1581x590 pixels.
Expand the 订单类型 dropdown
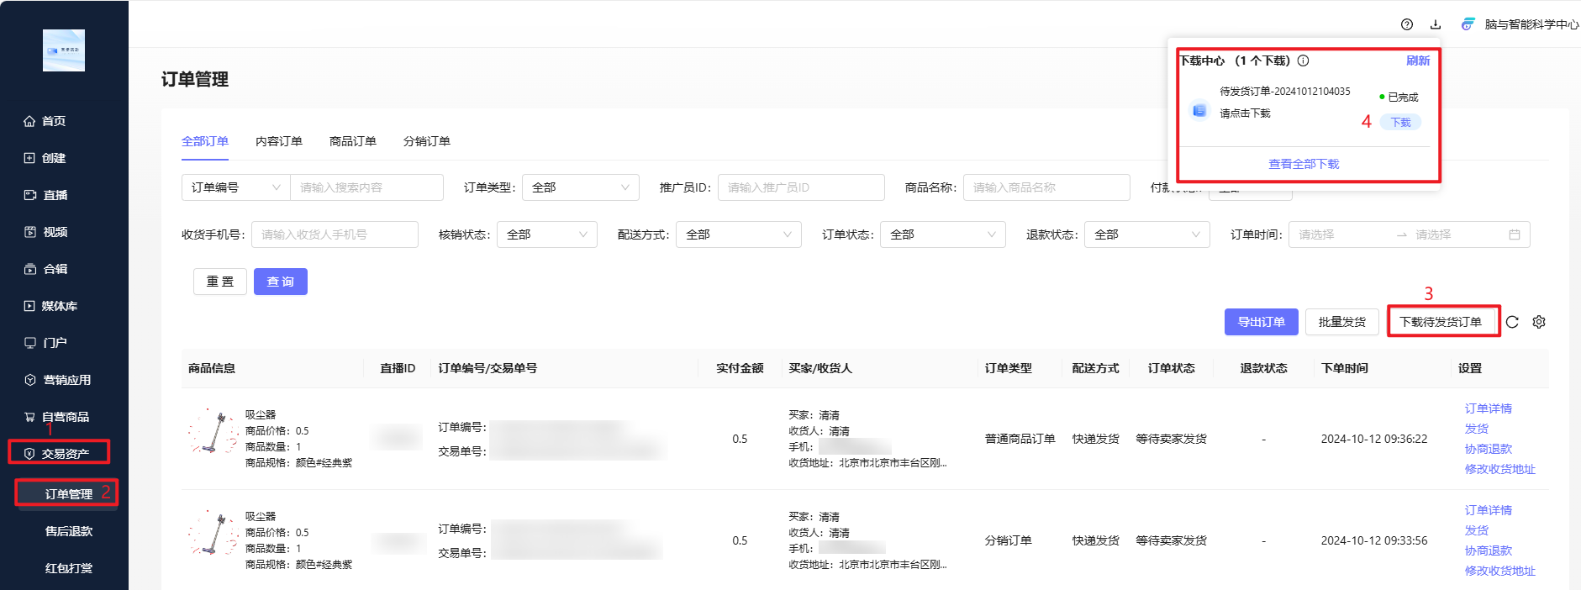[580, 187]
